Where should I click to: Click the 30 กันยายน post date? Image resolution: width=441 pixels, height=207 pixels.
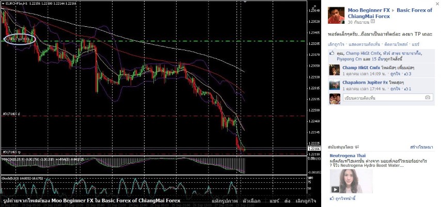coord(358,22)
